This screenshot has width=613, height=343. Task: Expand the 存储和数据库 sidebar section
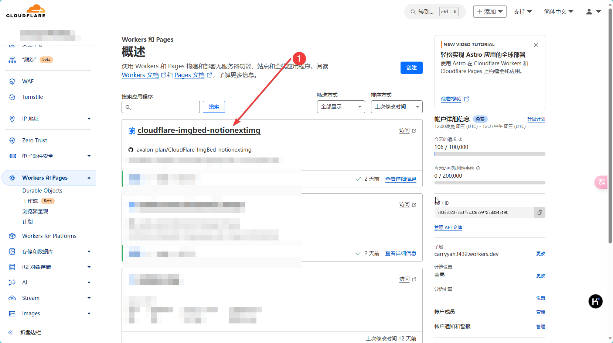pyautogui.click(x=89, y=252)
